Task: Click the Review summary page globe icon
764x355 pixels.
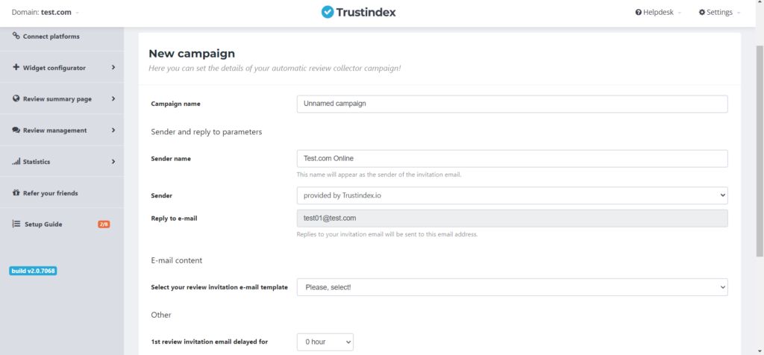Action: (x=16, y=98)
